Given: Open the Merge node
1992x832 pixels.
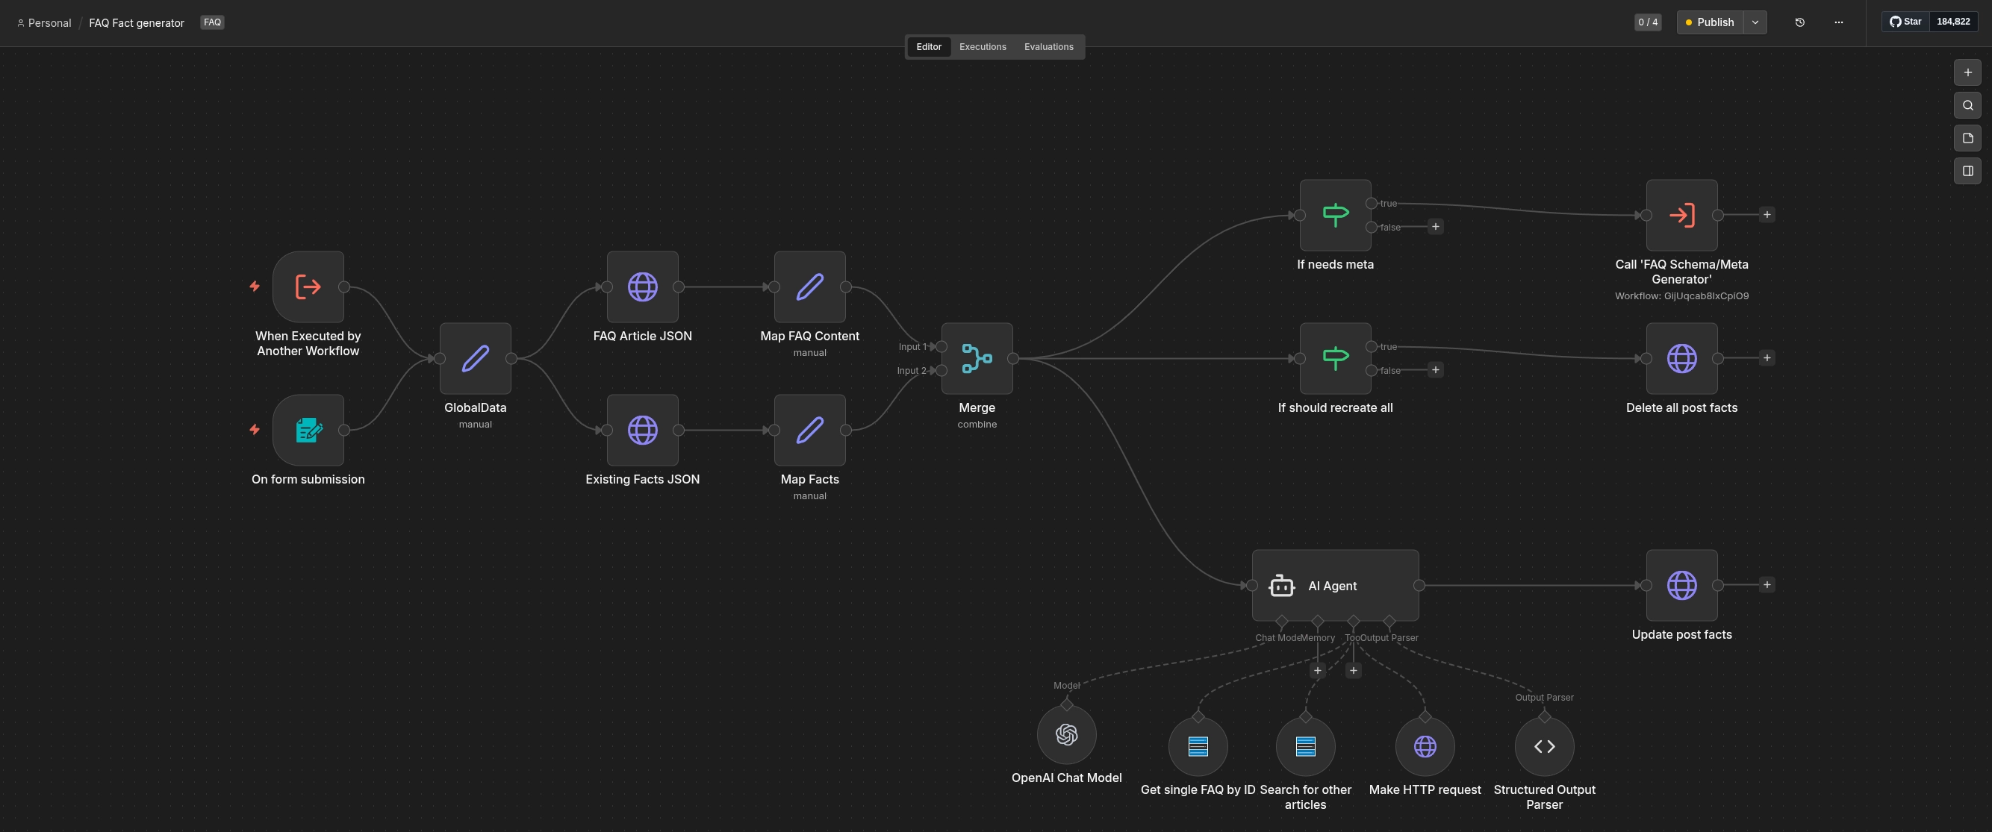Looking at the screenshot, I should click(977, 358).
